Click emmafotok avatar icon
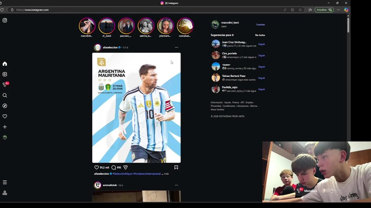This screenshot has width=371, height=208. (x=98, y=185)
